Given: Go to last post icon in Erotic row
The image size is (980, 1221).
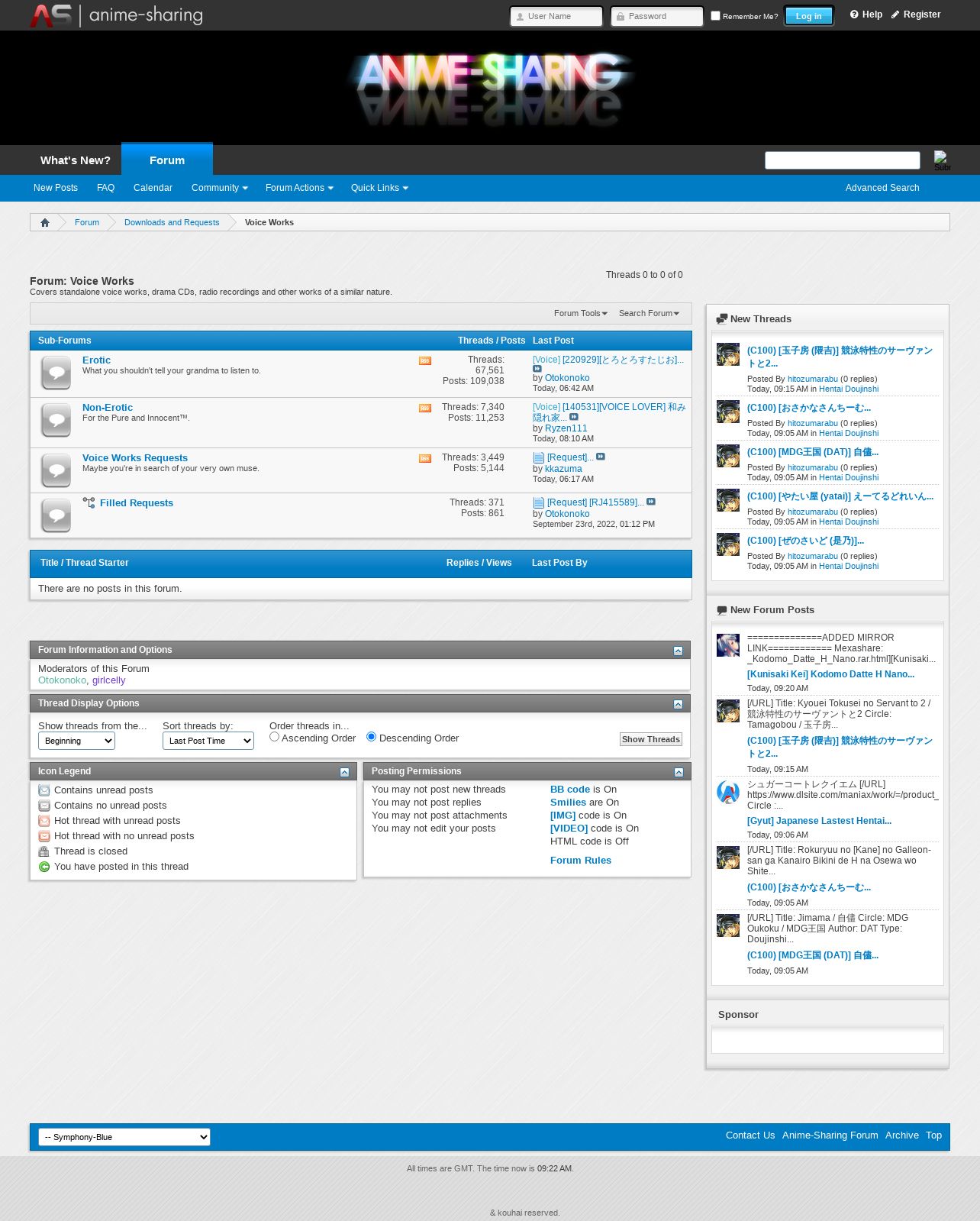Looking at the screenshot, I should click(x=537, y=369).
